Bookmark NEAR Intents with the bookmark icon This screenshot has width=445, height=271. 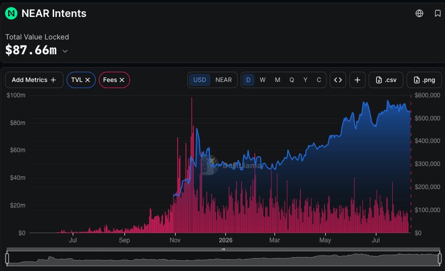(x=438, y=13)
